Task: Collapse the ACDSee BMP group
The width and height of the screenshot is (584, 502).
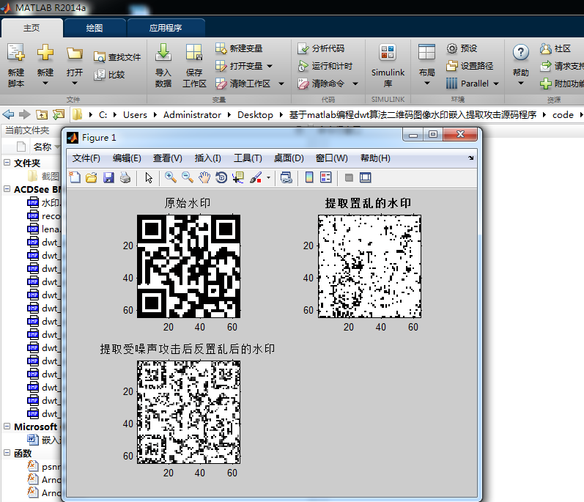Action: click(x=7, y=189)
